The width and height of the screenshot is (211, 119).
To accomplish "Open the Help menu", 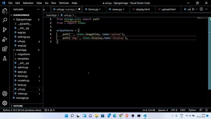I will (75, 3).
